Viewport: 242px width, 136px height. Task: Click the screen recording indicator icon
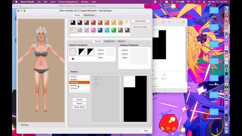coord(155,2)
